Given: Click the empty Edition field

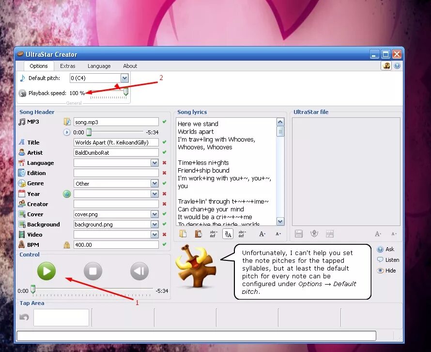Looking at the screenshot, I should coord(116,173).
